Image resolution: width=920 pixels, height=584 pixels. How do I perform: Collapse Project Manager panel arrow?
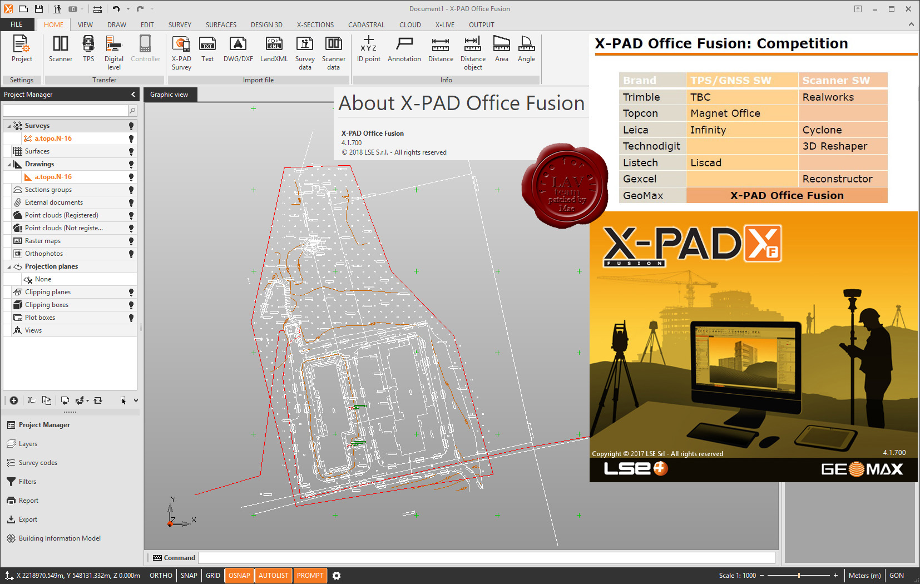tap(133, 95)
